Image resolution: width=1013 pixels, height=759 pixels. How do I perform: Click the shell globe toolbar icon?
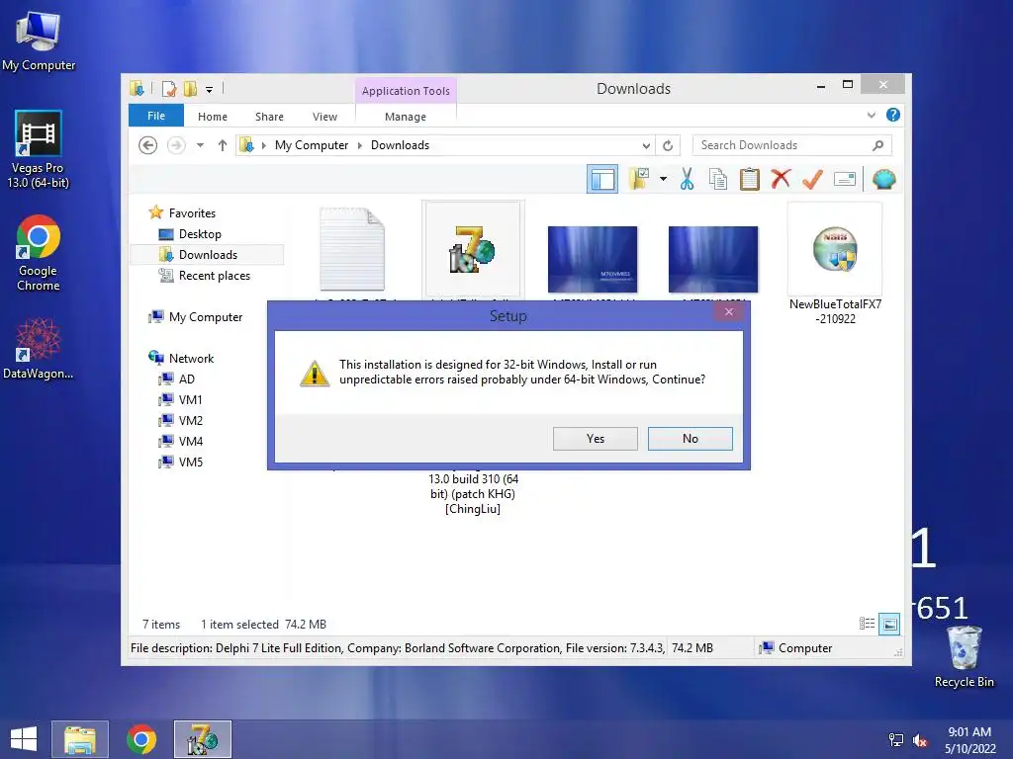[883, 179]
